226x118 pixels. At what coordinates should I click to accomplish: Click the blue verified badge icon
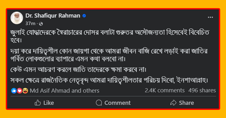pos(84,16)
